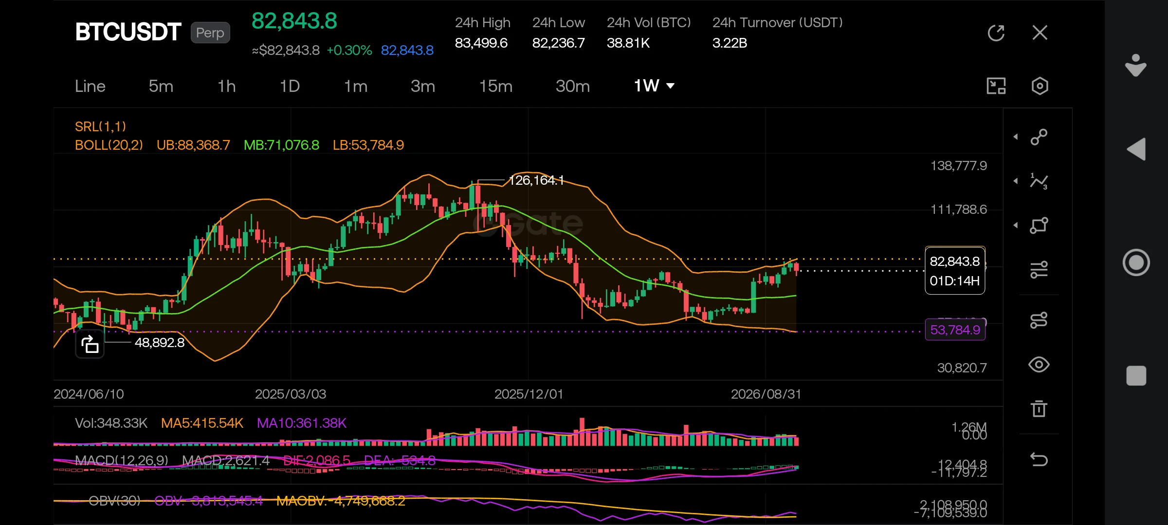Image resolution: width=1168 pixels, height=525 pixels.
Task: Select the 1D timeframe
Action: [x=290, y=86]
